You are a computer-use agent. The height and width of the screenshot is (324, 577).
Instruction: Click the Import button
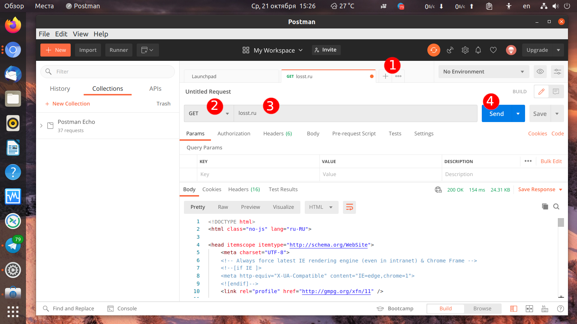[88, 50]
